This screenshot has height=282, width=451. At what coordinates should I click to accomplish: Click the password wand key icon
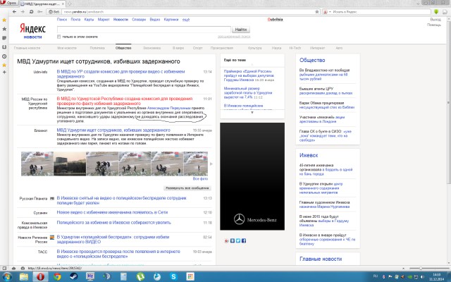(x=40, y=12)
